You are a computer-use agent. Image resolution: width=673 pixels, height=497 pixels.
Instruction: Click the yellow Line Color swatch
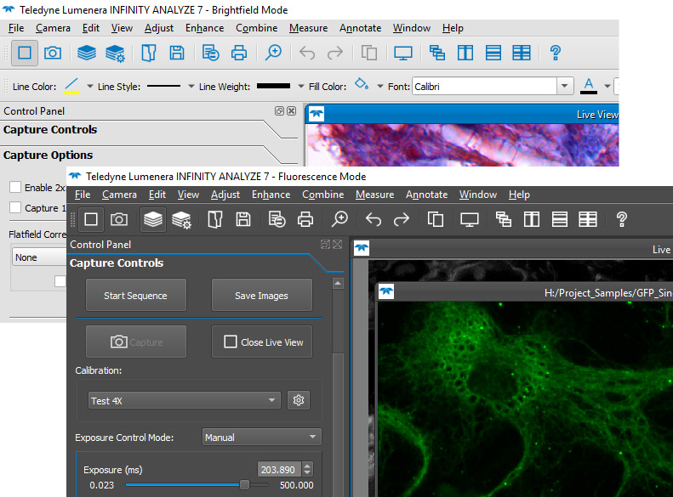71,86
